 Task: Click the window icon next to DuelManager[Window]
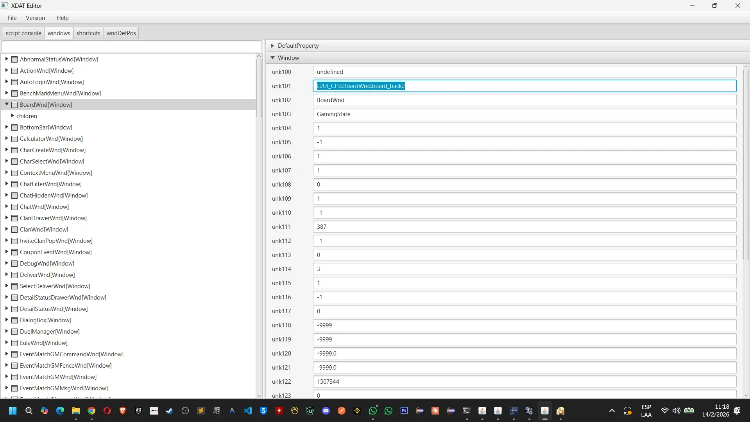(x=14, y=332)
